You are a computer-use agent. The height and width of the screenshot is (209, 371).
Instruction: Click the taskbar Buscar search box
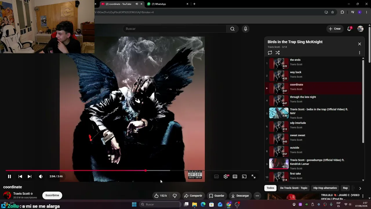[x=160, y=204]
